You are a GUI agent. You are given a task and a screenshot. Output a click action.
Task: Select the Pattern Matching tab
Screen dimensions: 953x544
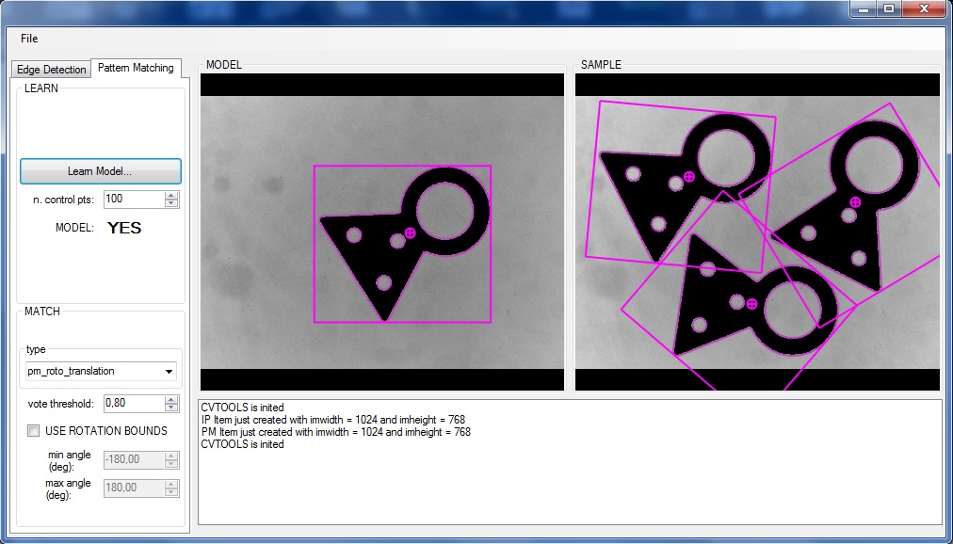(x=136, y=68)
